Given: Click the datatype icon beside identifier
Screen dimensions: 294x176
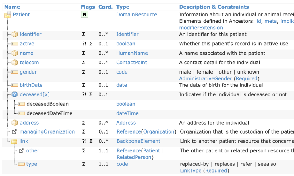Looking at the screenshot, I should (15, 34).
